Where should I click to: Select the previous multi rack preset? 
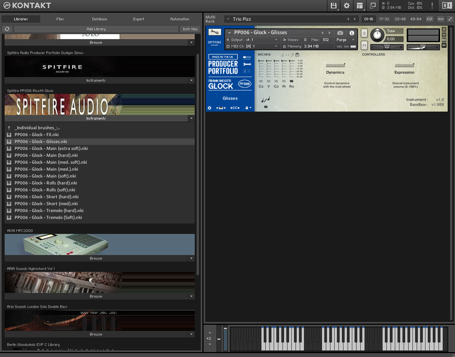click(x=348, y=19)
